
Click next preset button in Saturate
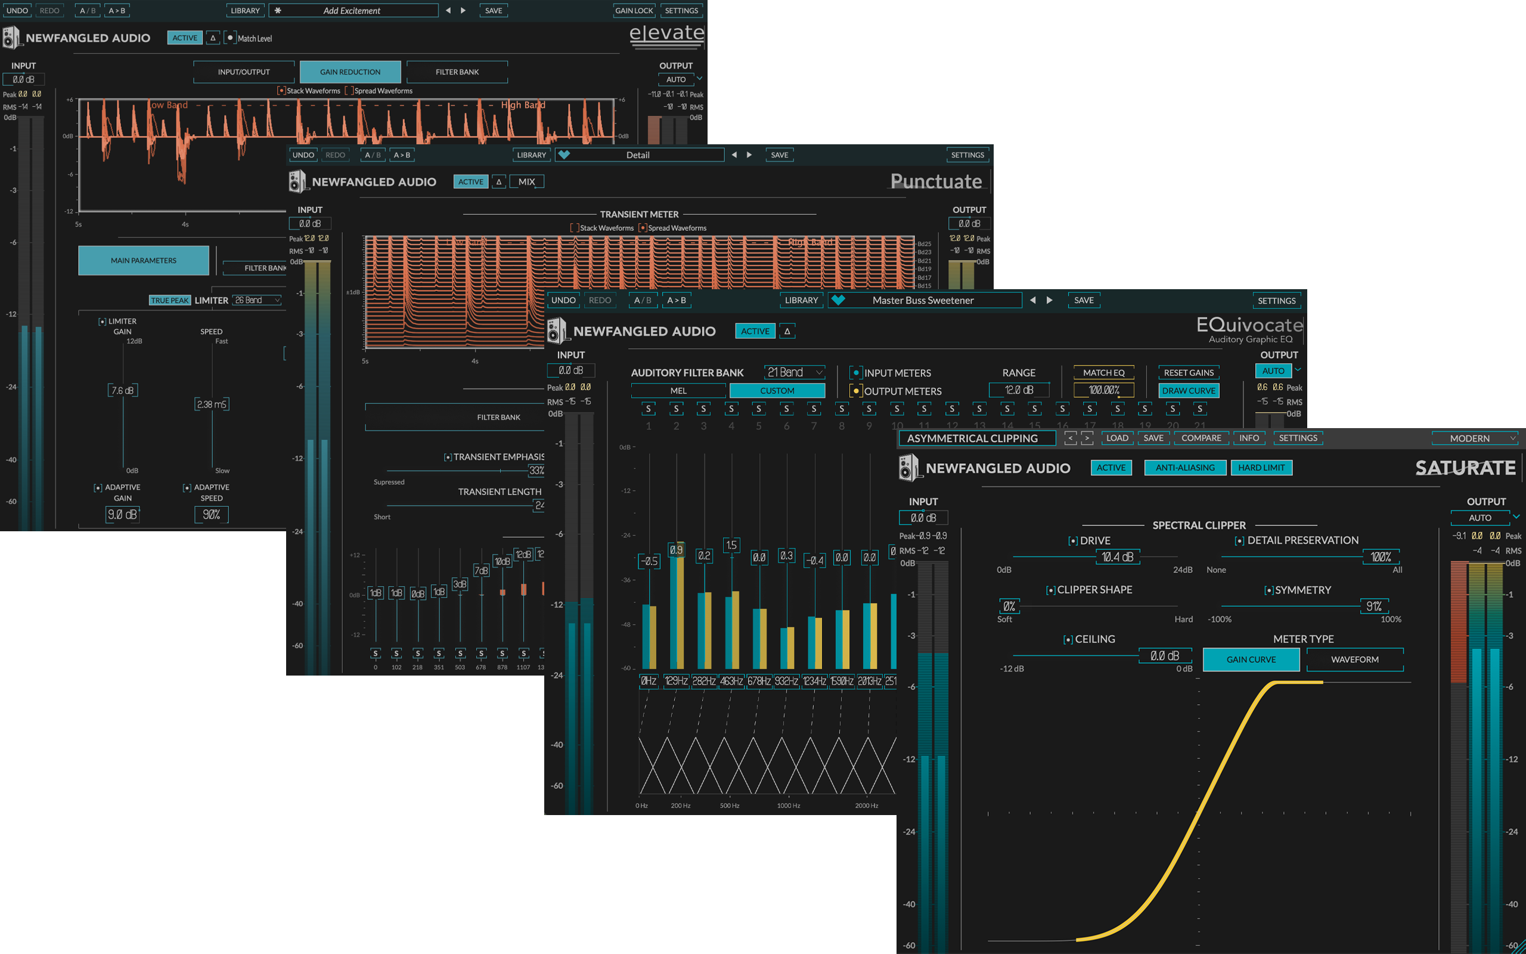[1087, 438]
